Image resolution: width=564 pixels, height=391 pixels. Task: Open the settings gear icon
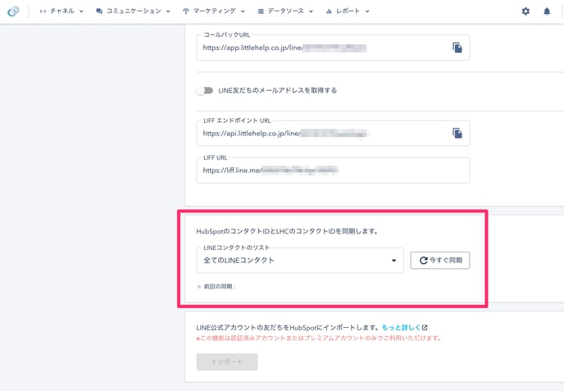(x=525, y=11)
